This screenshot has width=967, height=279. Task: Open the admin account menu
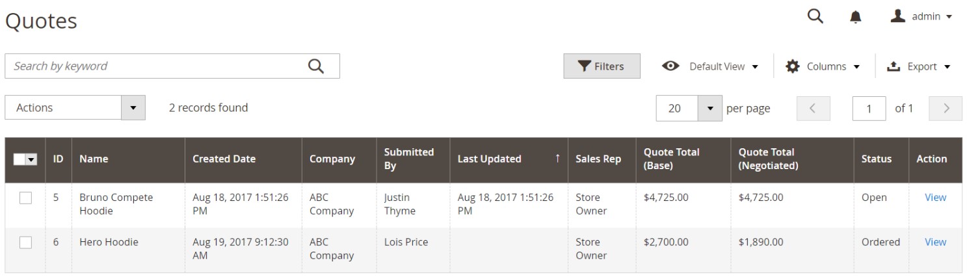point(921,17)
